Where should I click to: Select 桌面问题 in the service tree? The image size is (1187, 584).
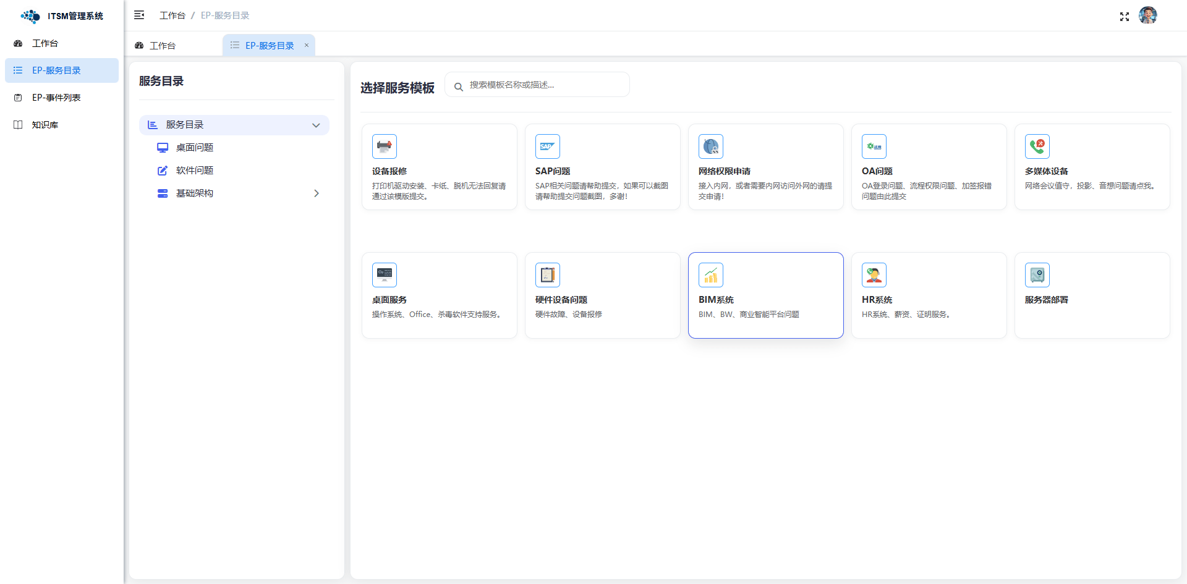[x=194, y=148]
